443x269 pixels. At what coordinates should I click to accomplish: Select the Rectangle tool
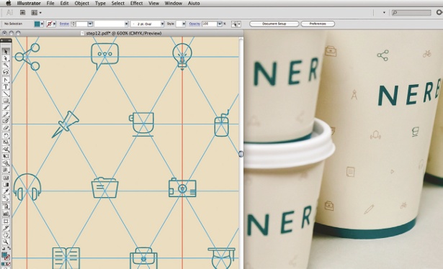pos(6,101)
